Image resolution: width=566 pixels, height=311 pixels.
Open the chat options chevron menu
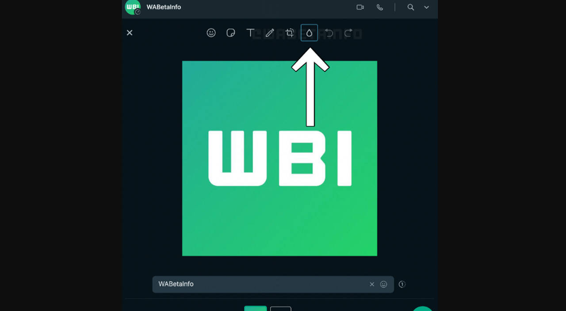[x=426, y=7]
